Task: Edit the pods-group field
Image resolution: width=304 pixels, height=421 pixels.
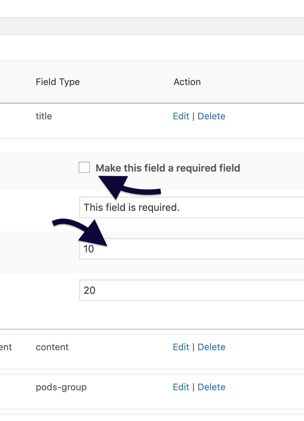Action: [x=181, y=387]
